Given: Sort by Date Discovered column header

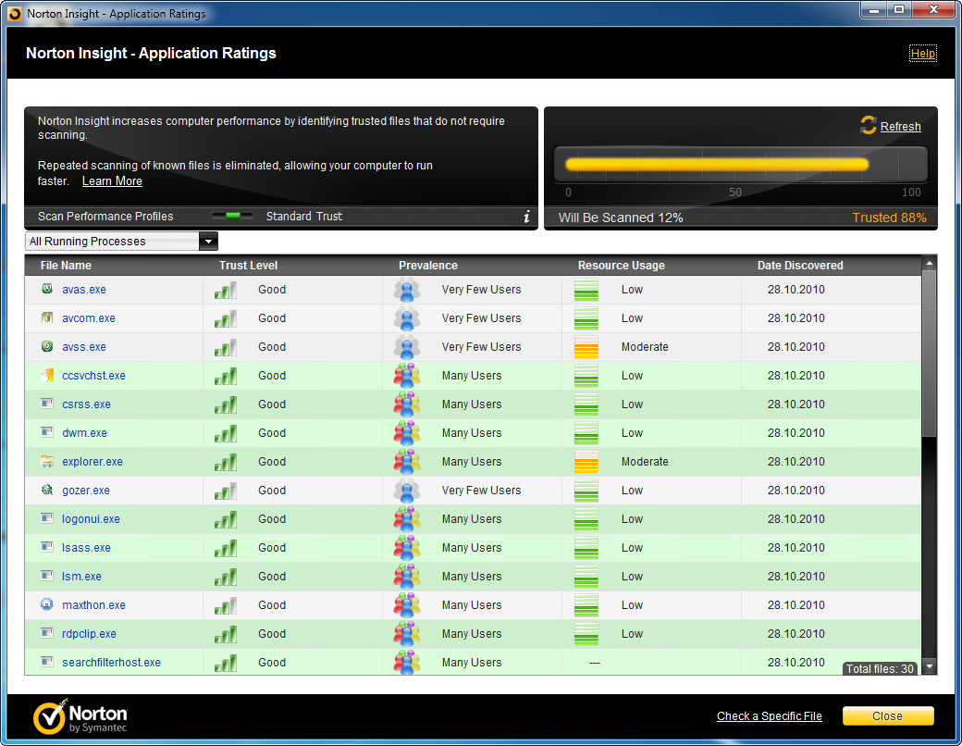Looking at the screenshot, I should tap(800, 266).
